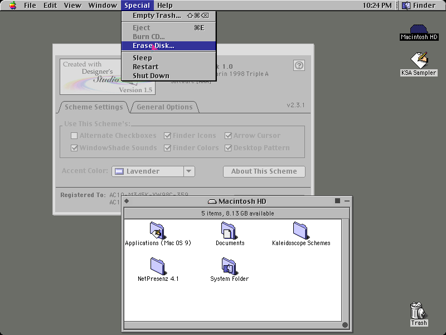Open the File menu

pos(30,6)
